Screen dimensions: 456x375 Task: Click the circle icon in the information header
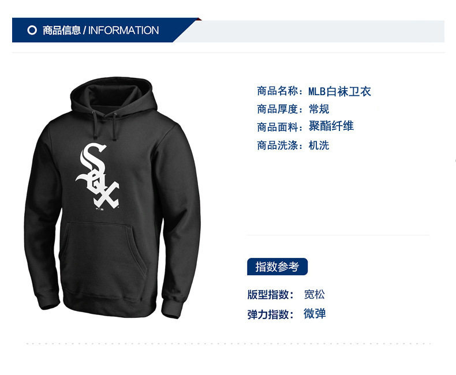32,30
